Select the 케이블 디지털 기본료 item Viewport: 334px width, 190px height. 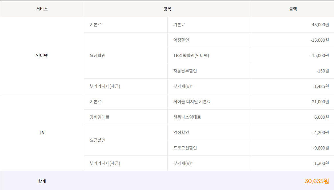click(x=192, y=102)
